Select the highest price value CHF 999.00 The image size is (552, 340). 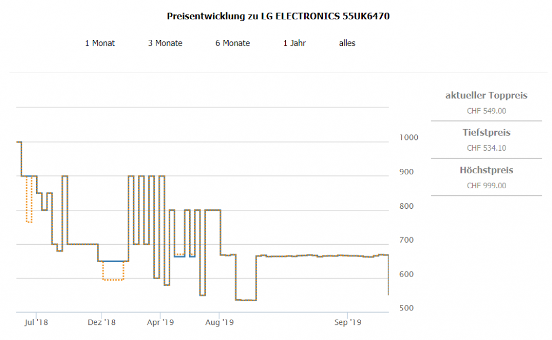point(486,186)
